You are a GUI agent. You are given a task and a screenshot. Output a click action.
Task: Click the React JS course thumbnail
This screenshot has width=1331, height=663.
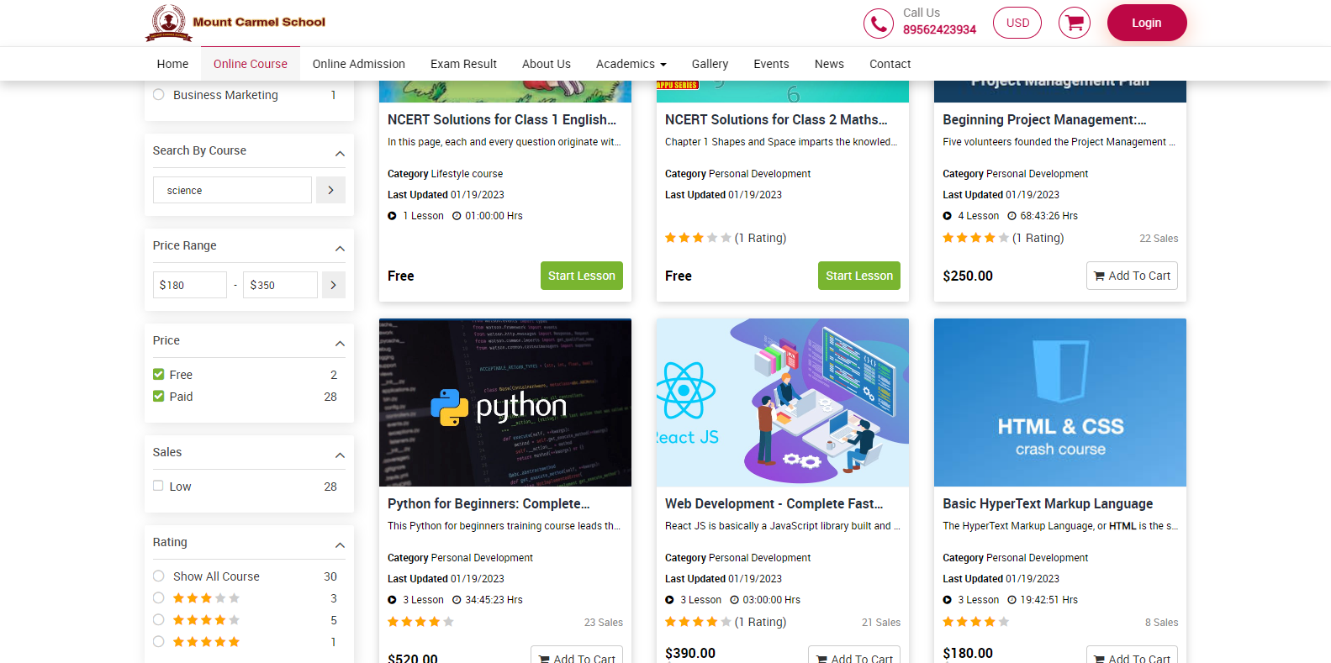(782, 403)
